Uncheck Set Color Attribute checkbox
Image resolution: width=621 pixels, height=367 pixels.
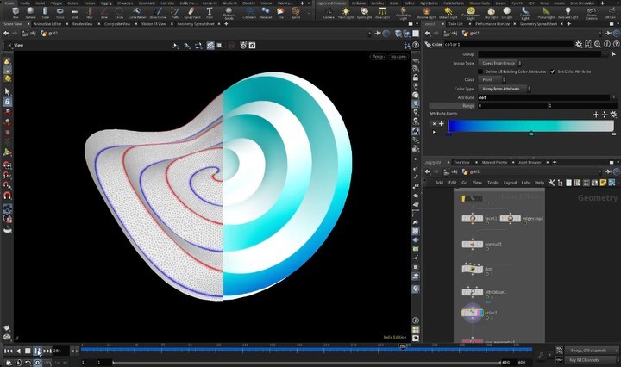click(552, 72)
